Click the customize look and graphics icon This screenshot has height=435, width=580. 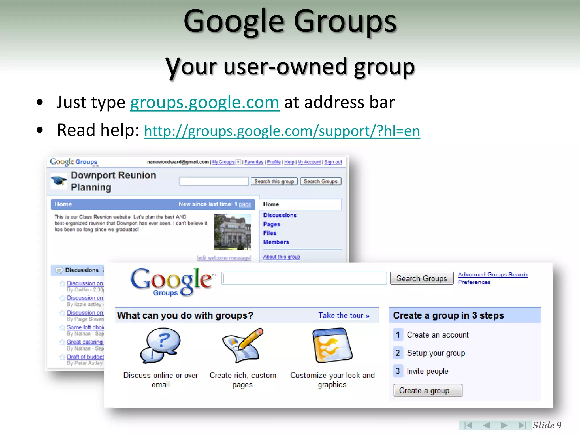pyautogui.click(x=332, y=346)
